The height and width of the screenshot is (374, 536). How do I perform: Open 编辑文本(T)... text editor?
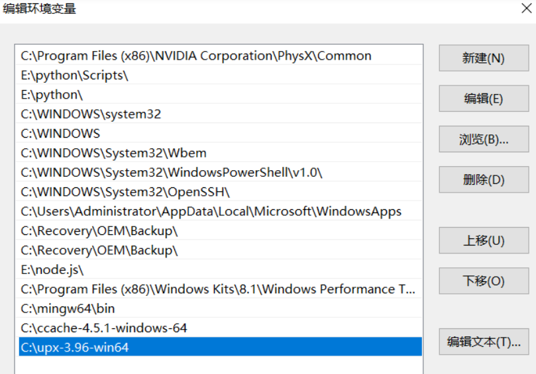point(484,342)
